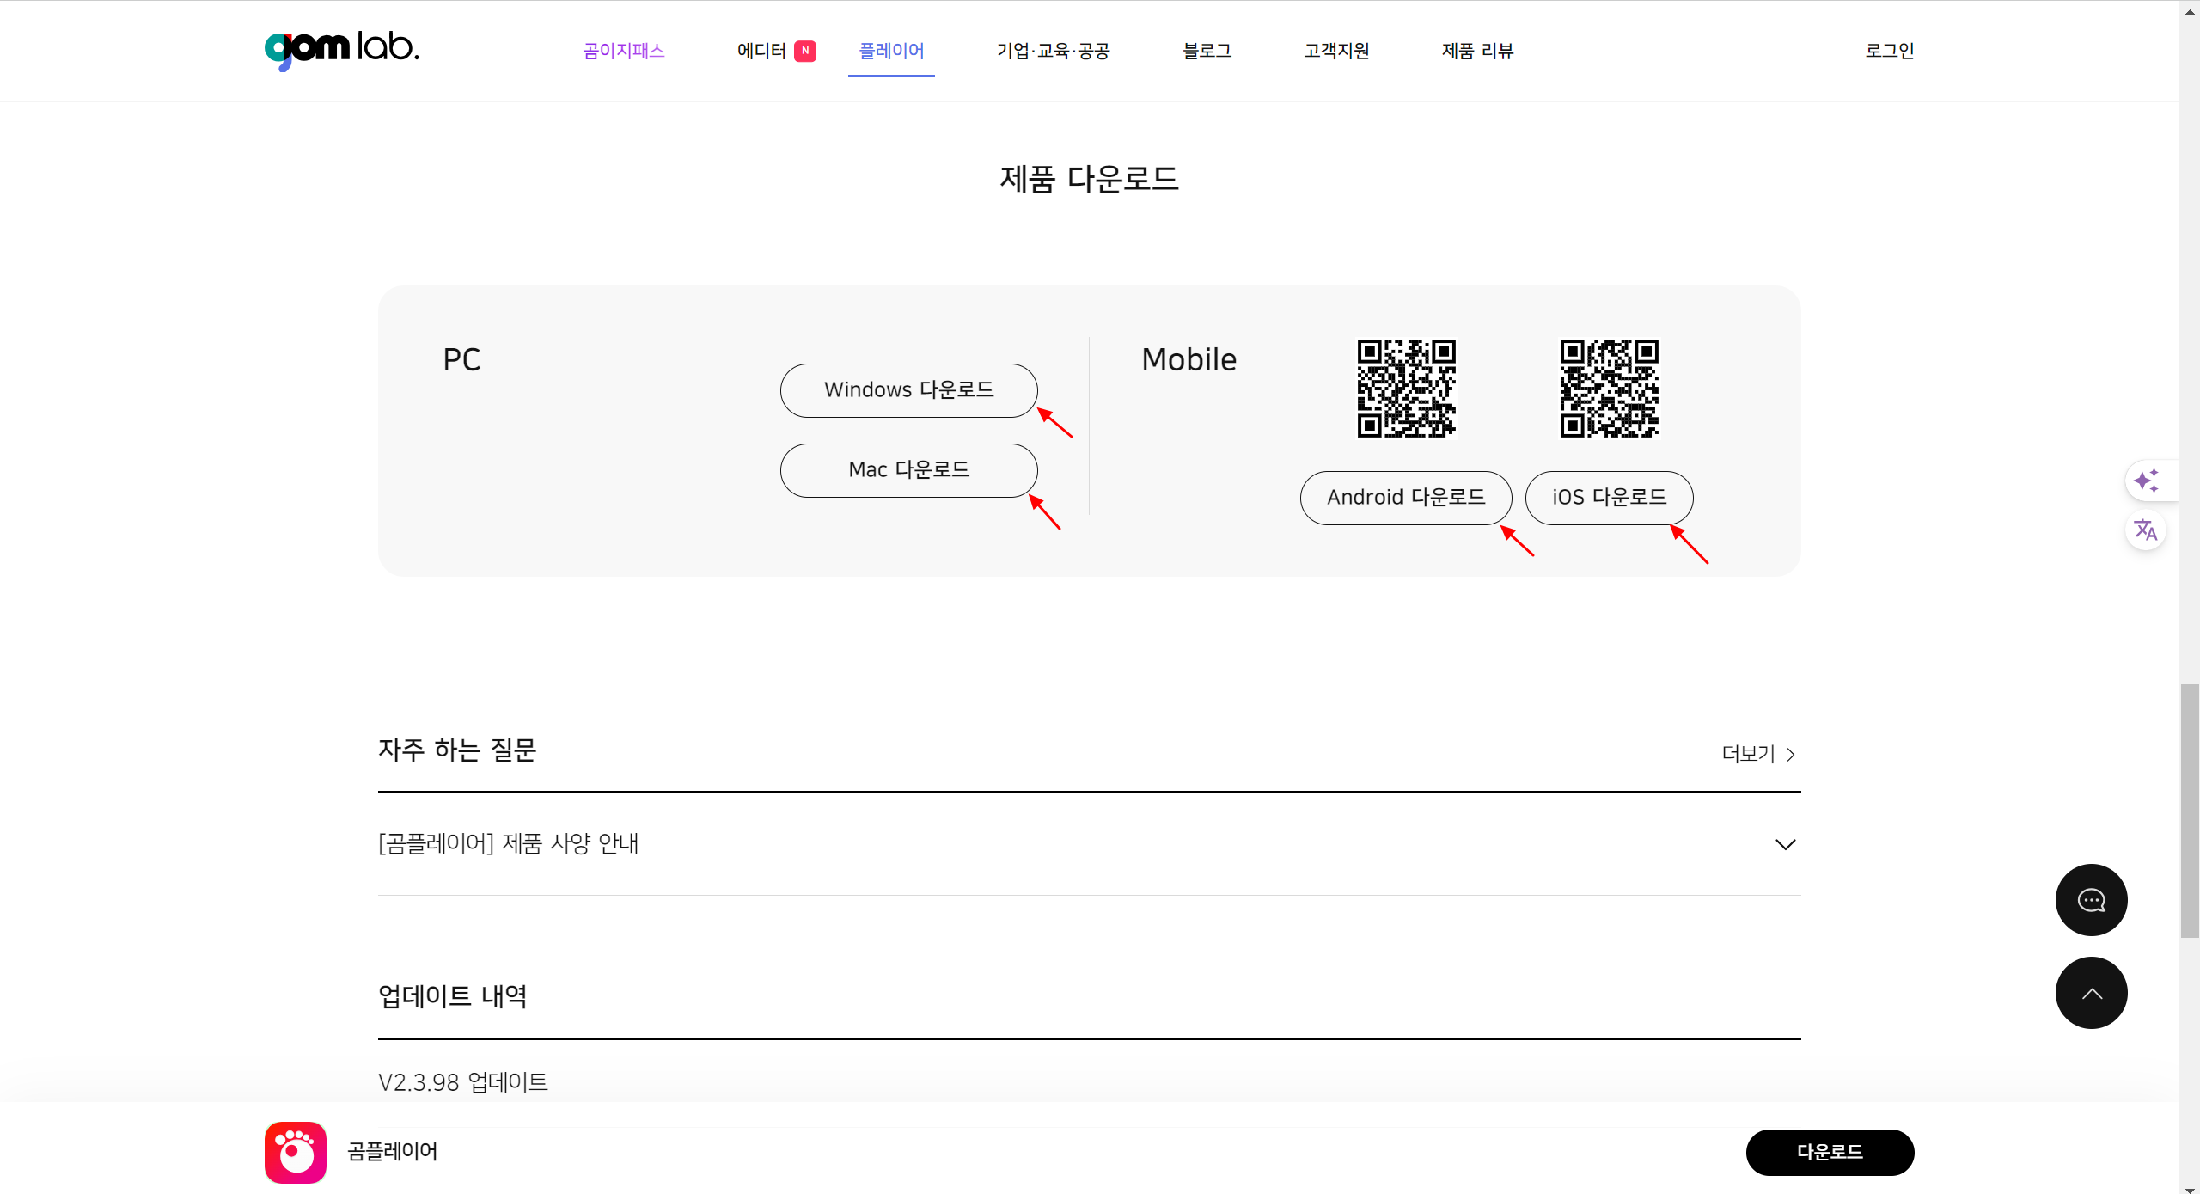Click the GOM Lab logo
Screen dimensions: 2200x1194
[342, 50]
